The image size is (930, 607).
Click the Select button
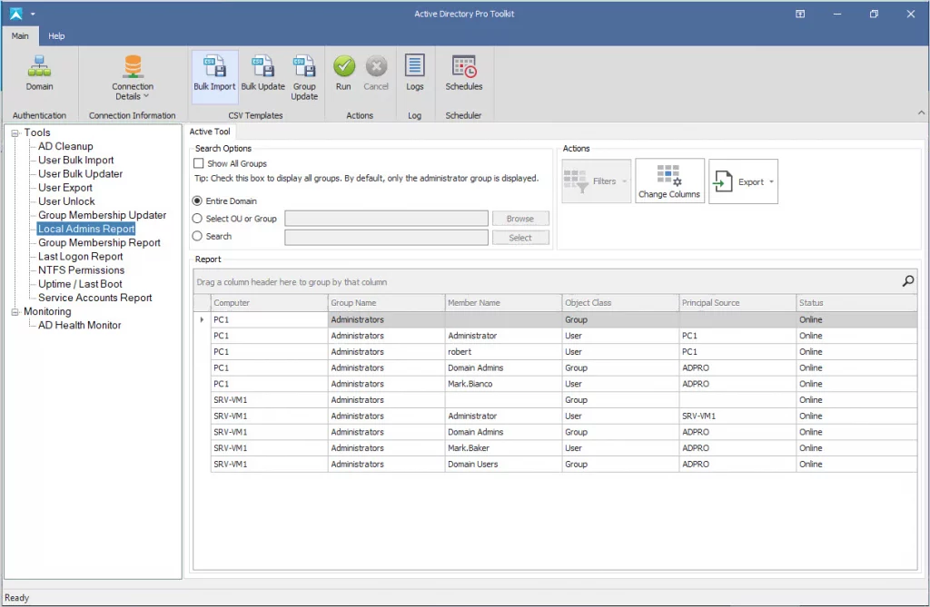pyautogui.click(x=520, y=238)
